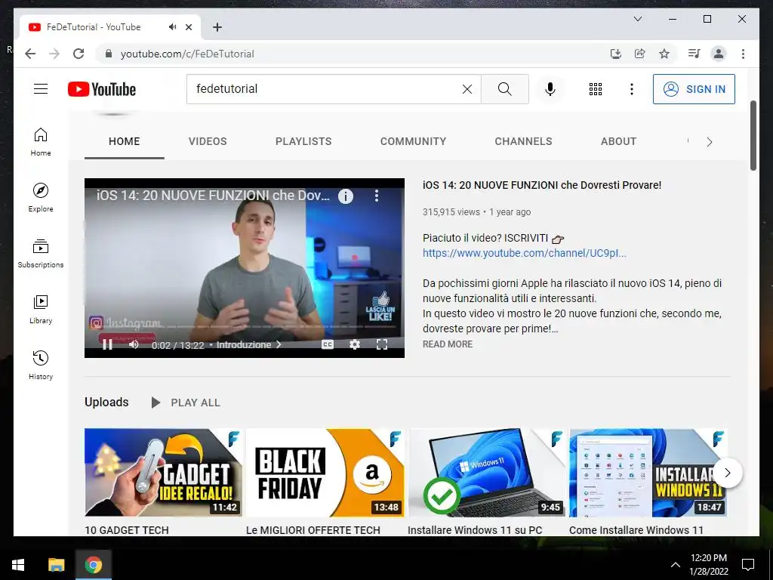Close the FeDeTutorial tab
773x580 pixels.
click(x=188, y=27)
